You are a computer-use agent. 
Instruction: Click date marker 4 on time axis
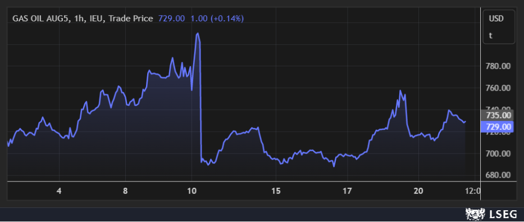[x=59, y=191]
